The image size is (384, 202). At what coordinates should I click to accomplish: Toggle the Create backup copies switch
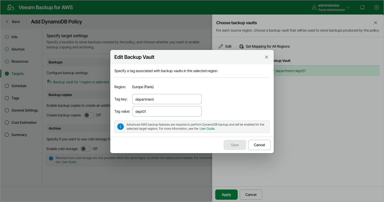(89, 115)
